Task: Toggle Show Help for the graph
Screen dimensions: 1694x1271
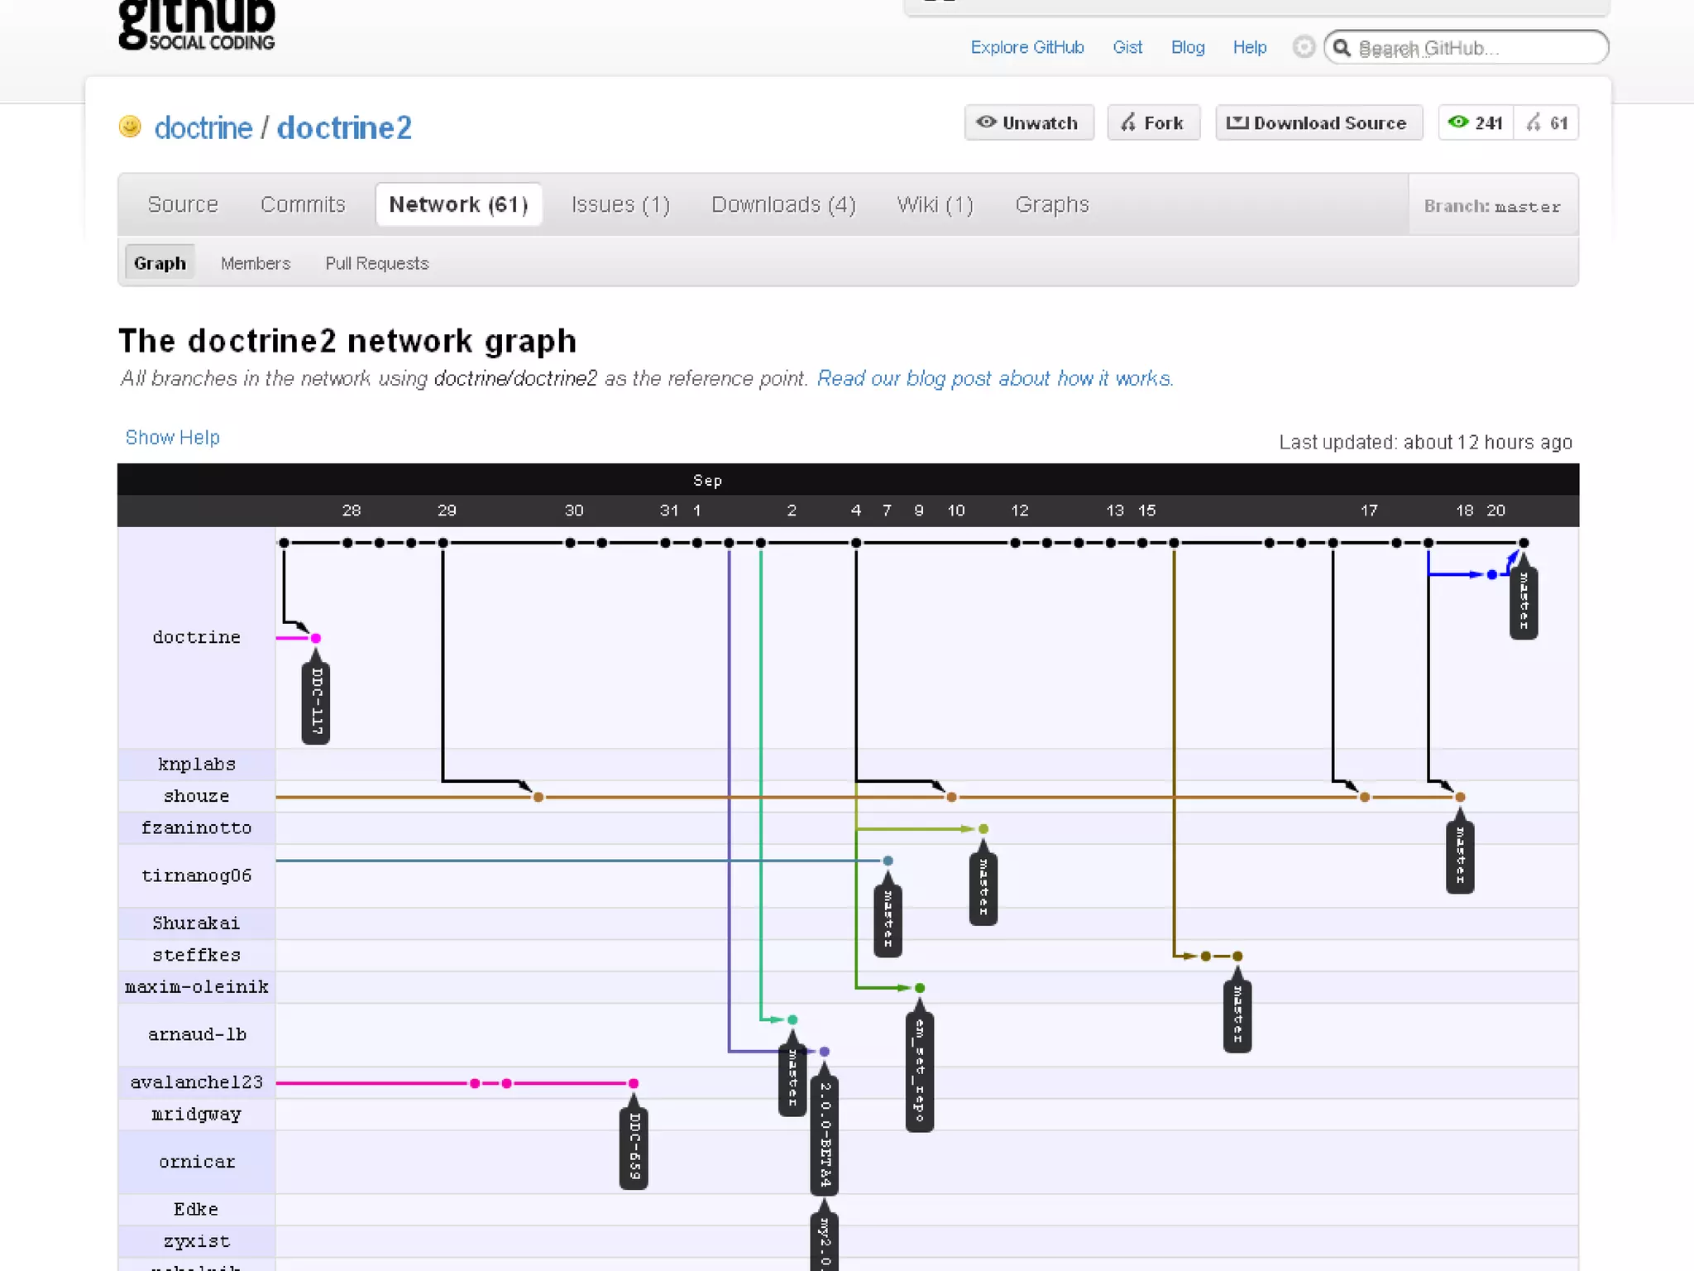Action: (172, 437)
